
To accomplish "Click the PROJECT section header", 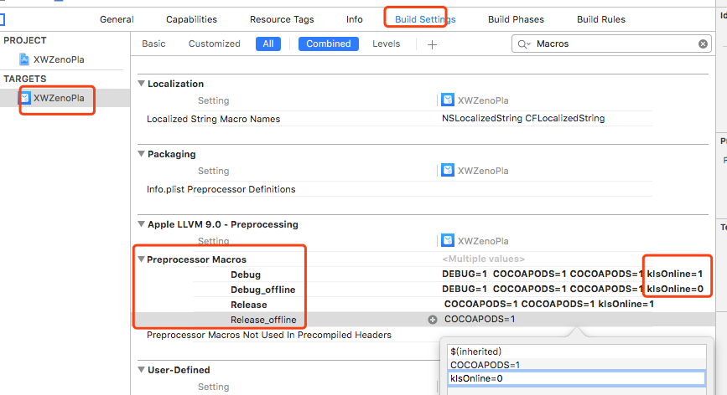I will (25, 40).
